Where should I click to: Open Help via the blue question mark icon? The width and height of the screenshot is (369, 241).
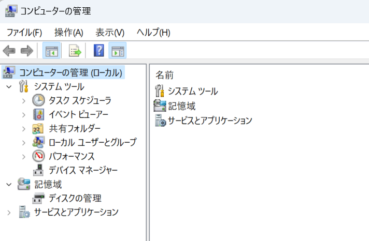(x=99, y=51)
